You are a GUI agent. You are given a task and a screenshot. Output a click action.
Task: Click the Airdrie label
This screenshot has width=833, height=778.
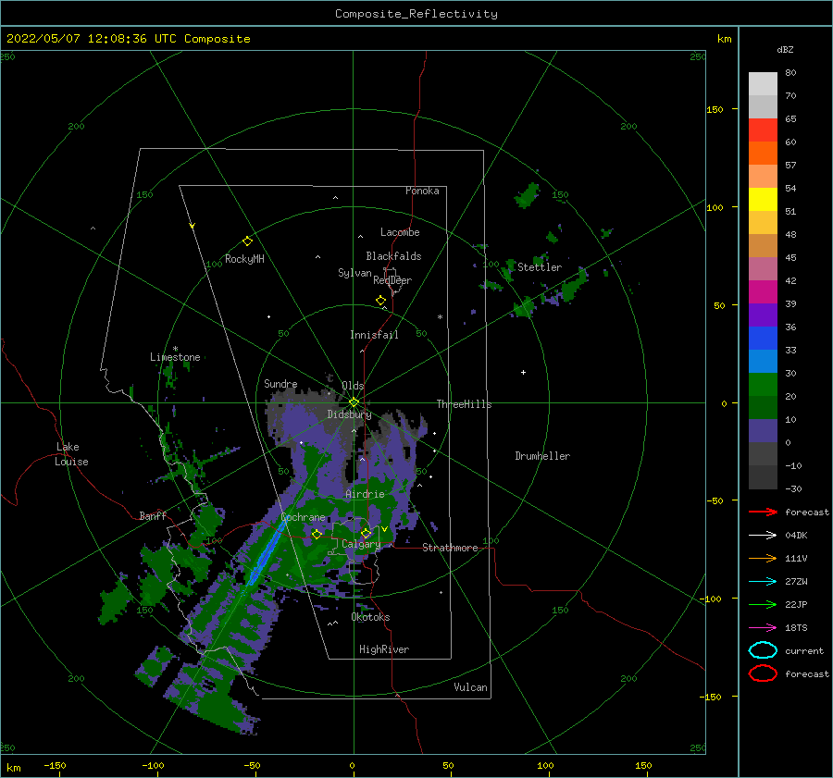click(365, 494)
